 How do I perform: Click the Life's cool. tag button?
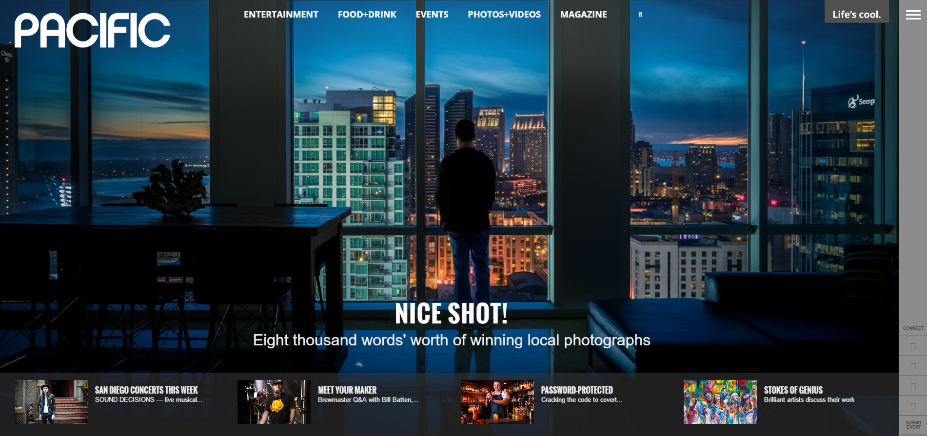tap(857, 12)
